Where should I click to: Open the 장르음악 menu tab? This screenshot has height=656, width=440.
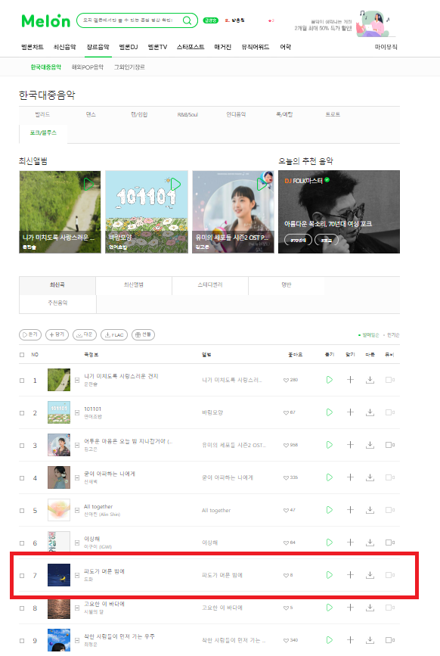[x=98, y=47]
